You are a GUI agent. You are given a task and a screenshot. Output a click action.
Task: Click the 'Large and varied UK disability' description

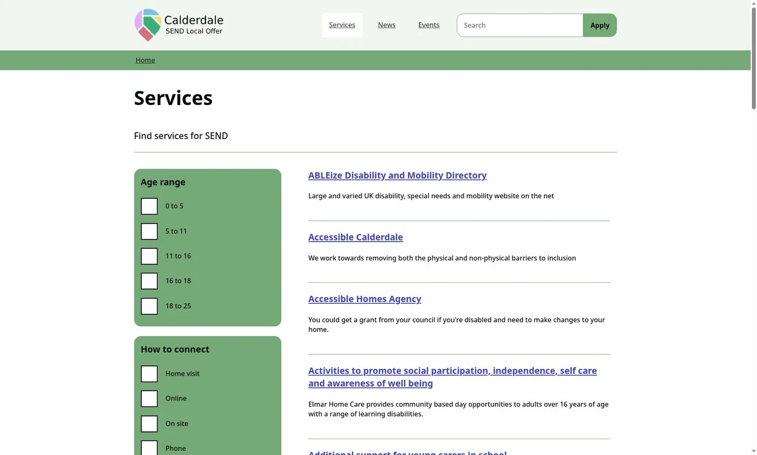431,196
